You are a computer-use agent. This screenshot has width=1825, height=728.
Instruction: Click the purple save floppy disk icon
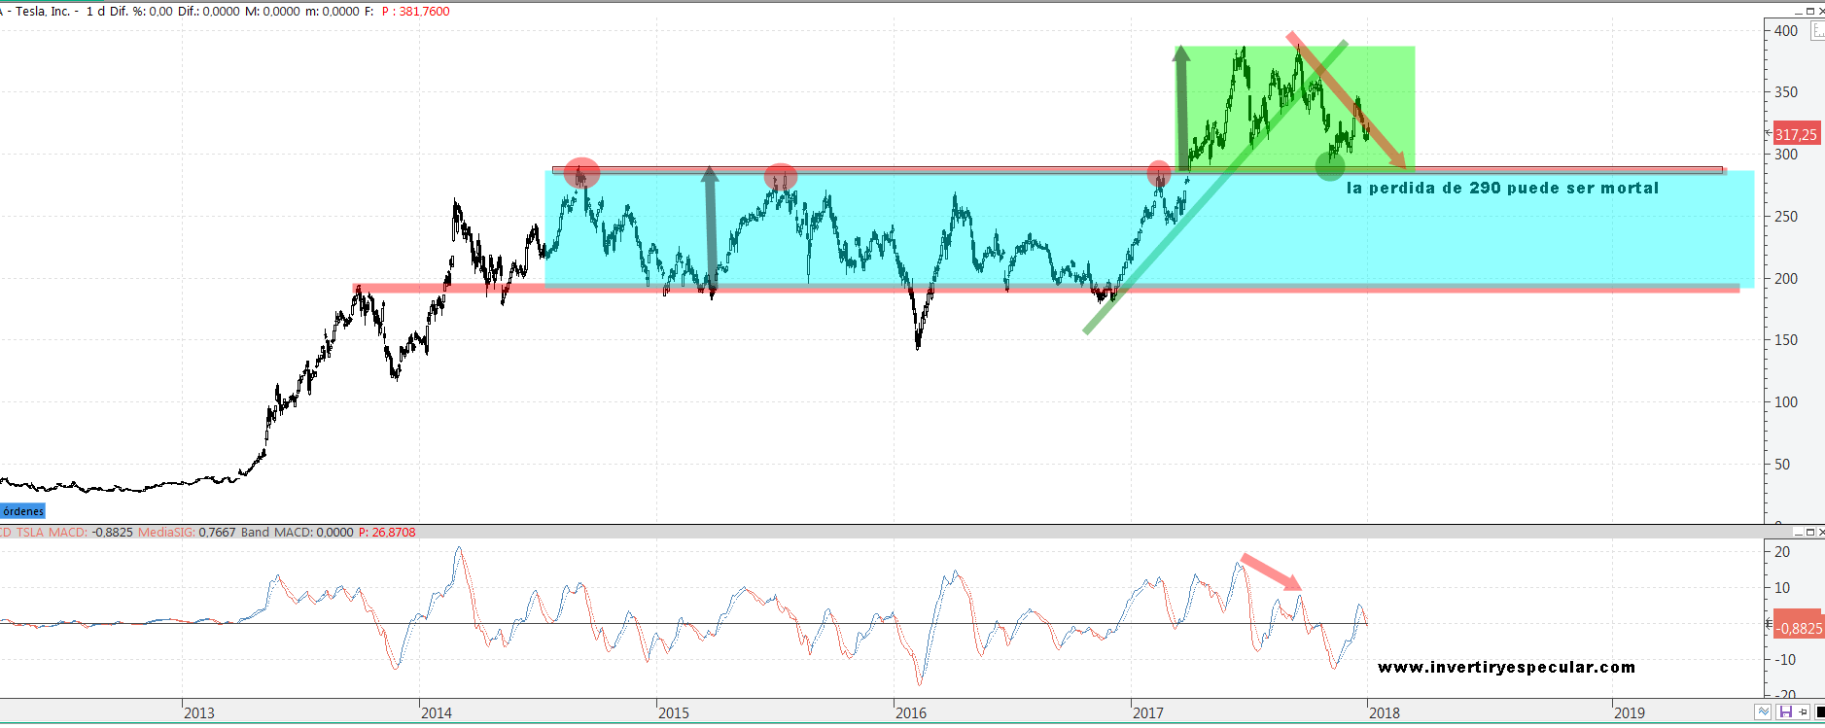[x=1785, y=712]
